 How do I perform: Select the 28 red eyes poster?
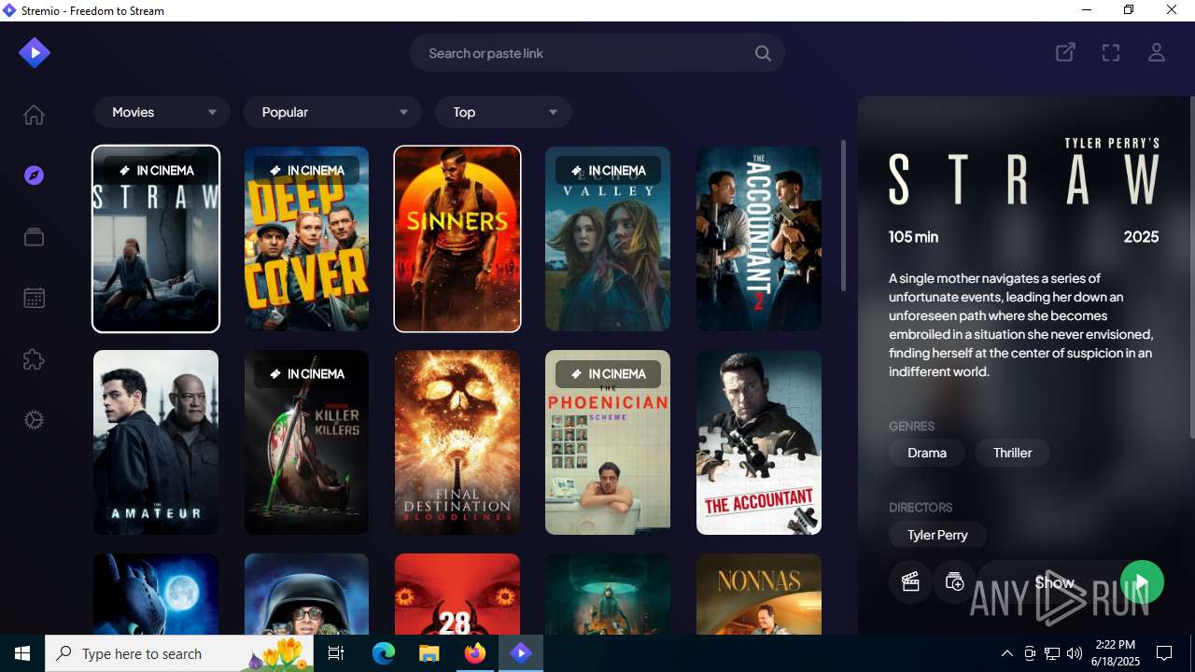[x=457, y=594]
